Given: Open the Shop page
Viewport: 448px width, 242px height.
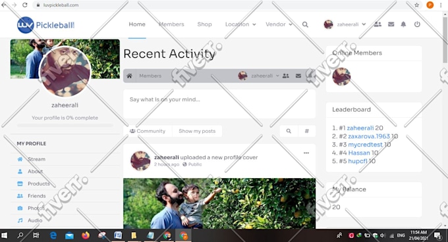Looking at the screenshot, I should coord(205,24).
